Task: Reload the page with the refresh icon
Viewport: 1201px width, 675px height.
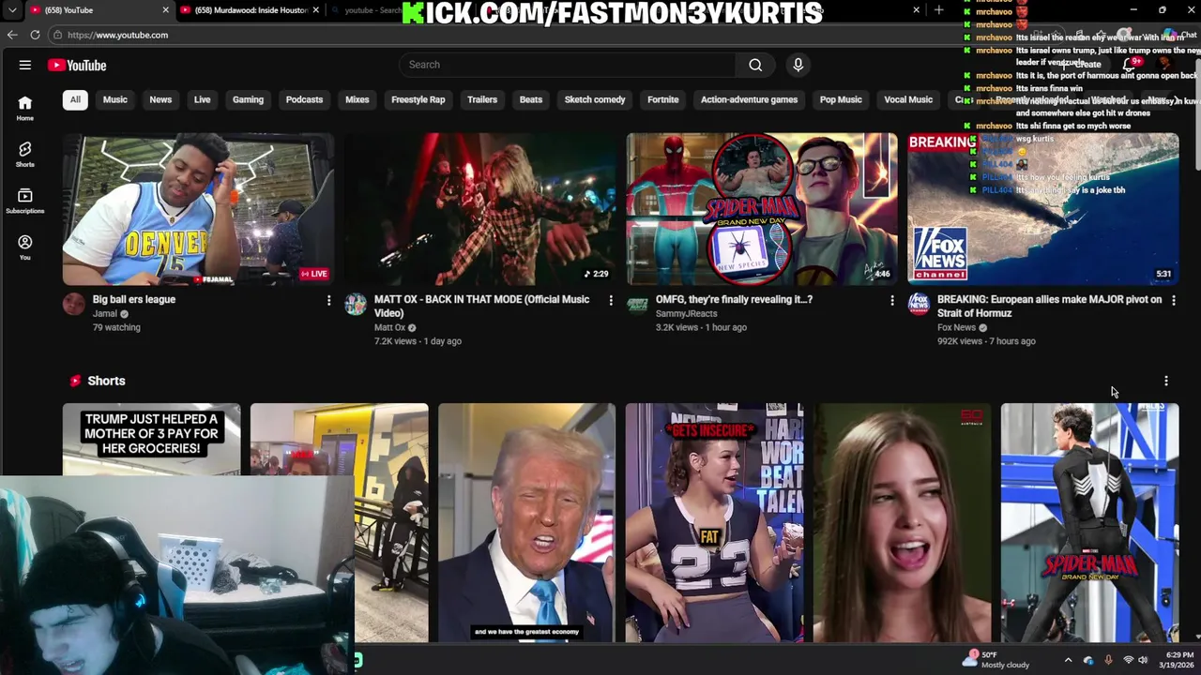Action: [x=35, y=35]
